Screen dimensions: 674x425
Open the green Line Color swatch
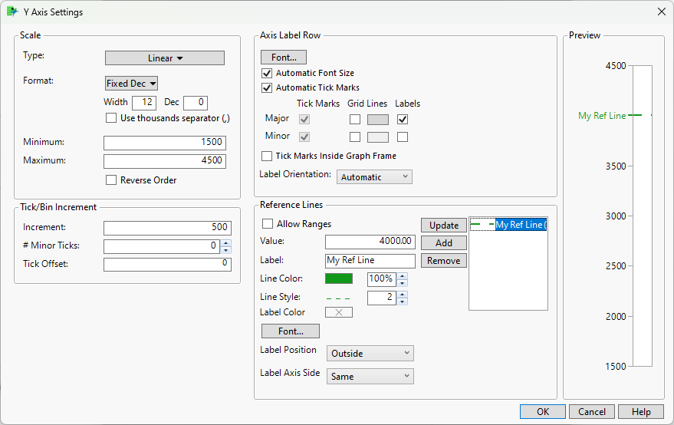pyautogui.click(x=338, y=278)
